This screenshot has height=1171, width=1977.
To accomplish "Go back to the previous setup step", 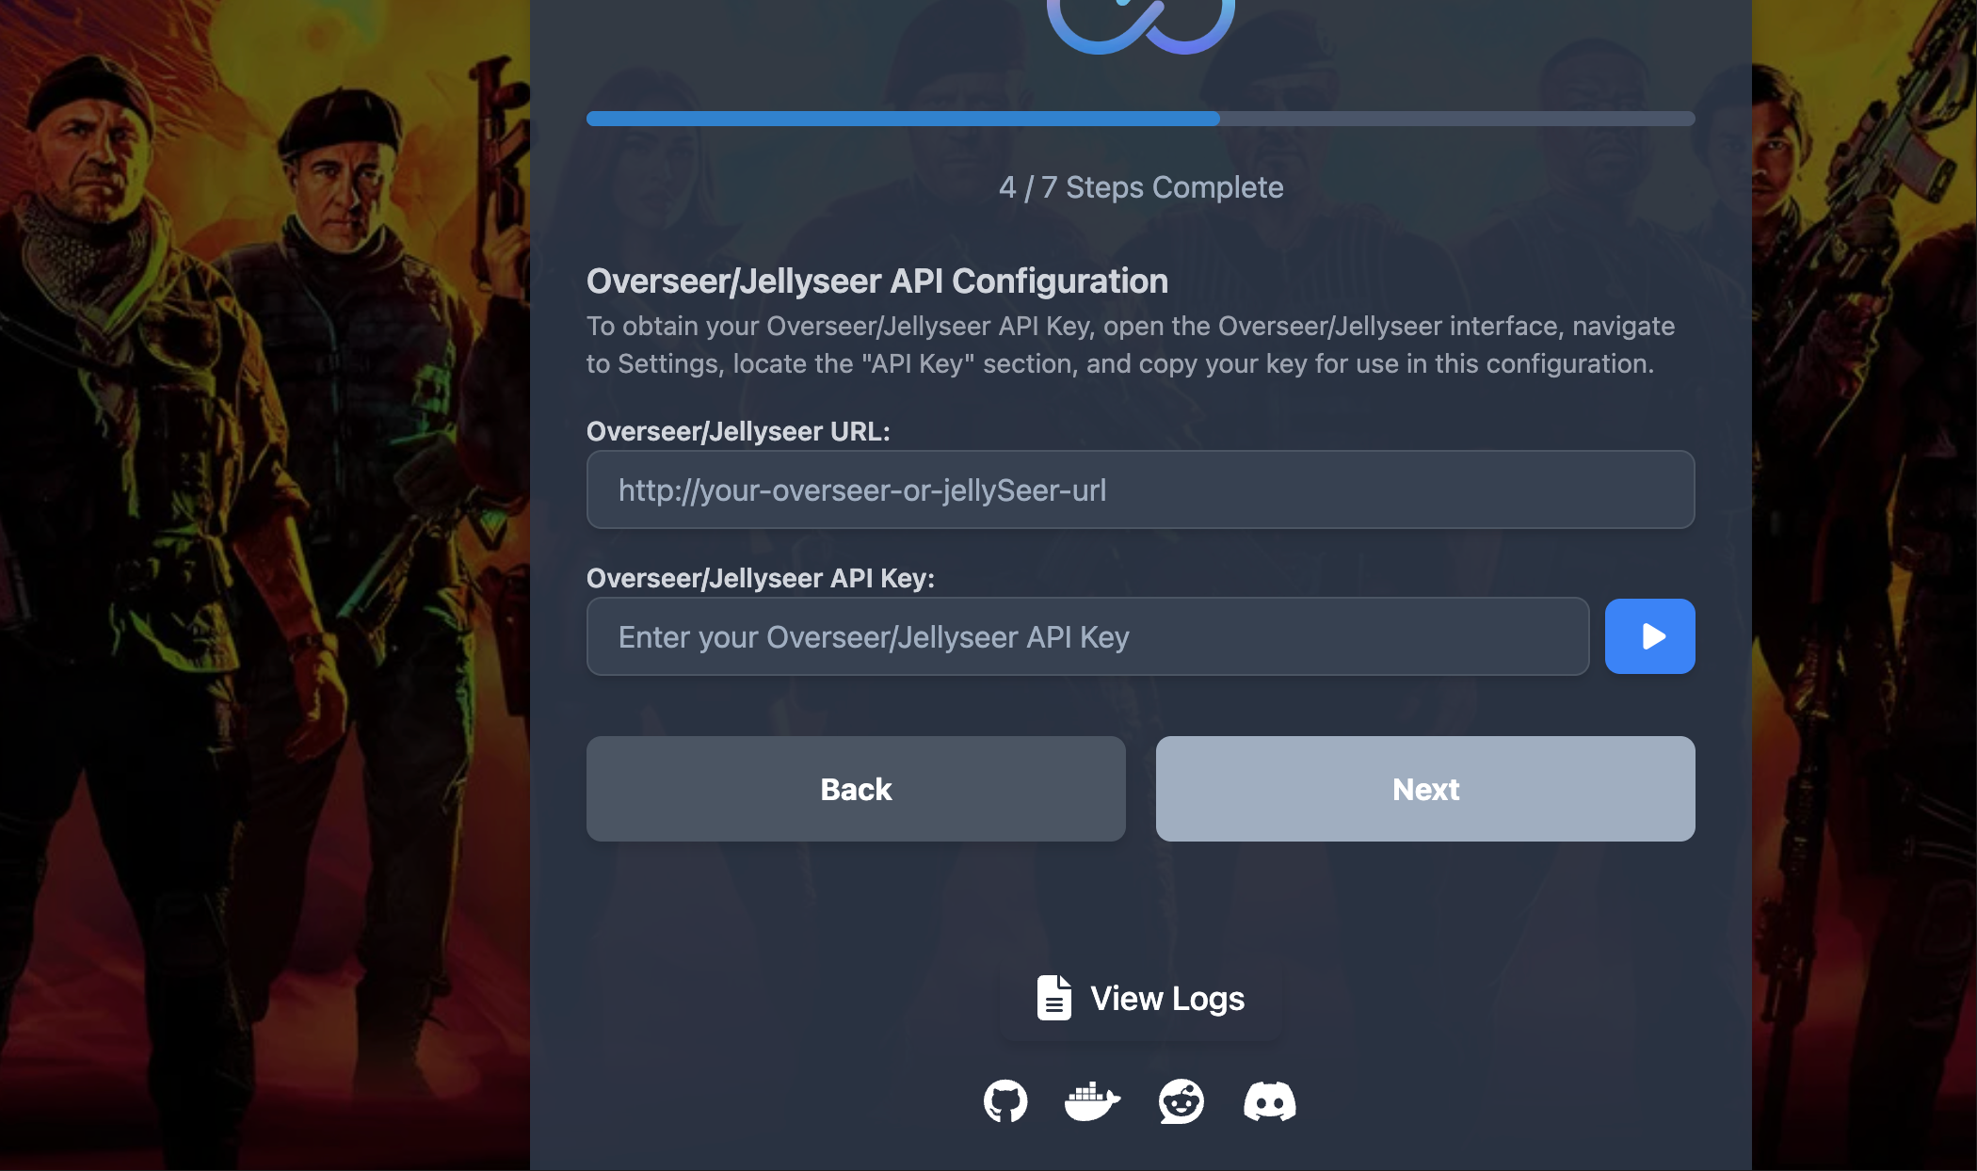I will pos(856,789).
